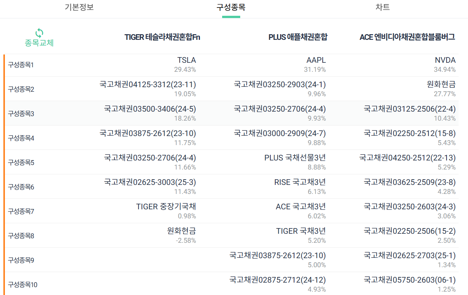The image size is (468, 295).
Task: Select the 구성종목 tab
Action: [x=231, y=8]
